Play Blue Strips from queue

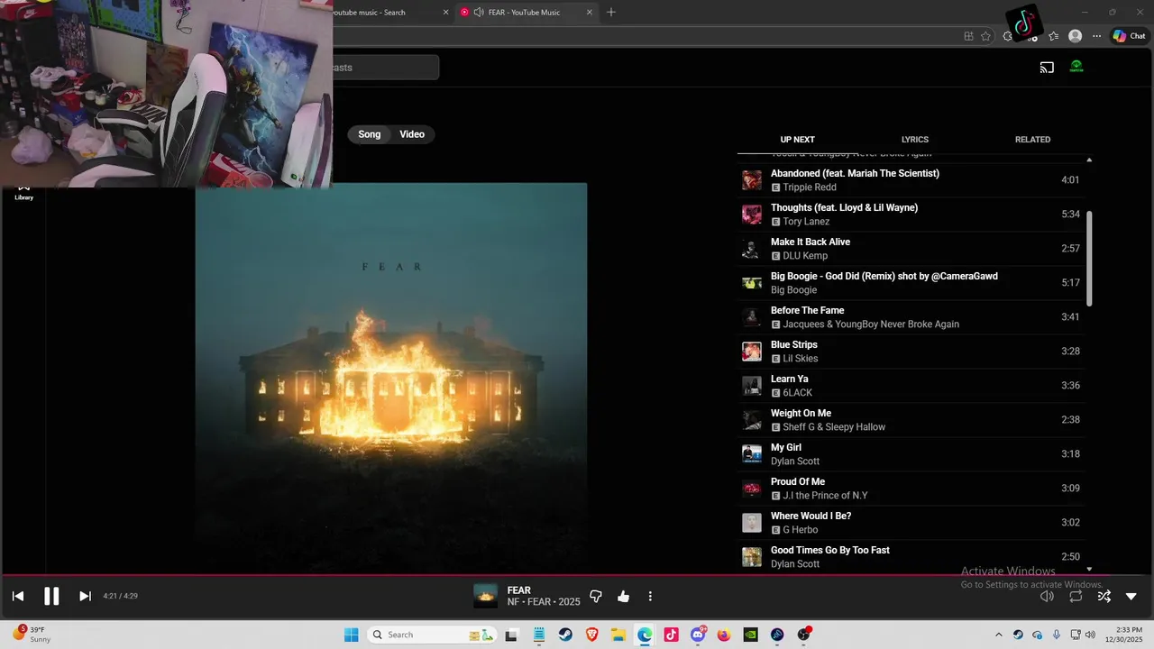click(x=911, y=352)
